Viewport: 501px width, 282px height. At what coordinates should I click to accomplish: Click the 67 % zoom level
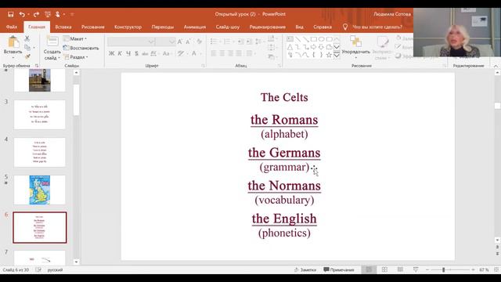[484, 269]
